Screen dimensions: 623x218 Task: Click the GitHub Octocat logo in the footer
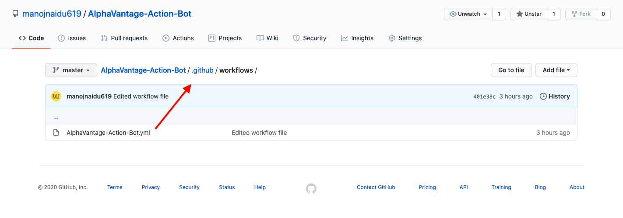311,189
